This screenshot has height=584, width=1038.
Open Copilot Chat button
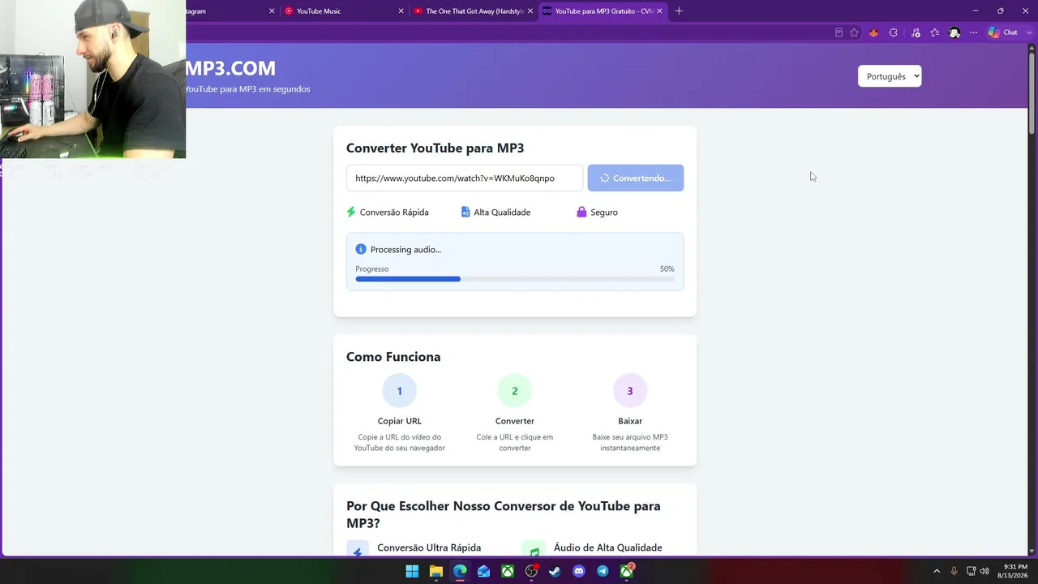(1002, 32)
